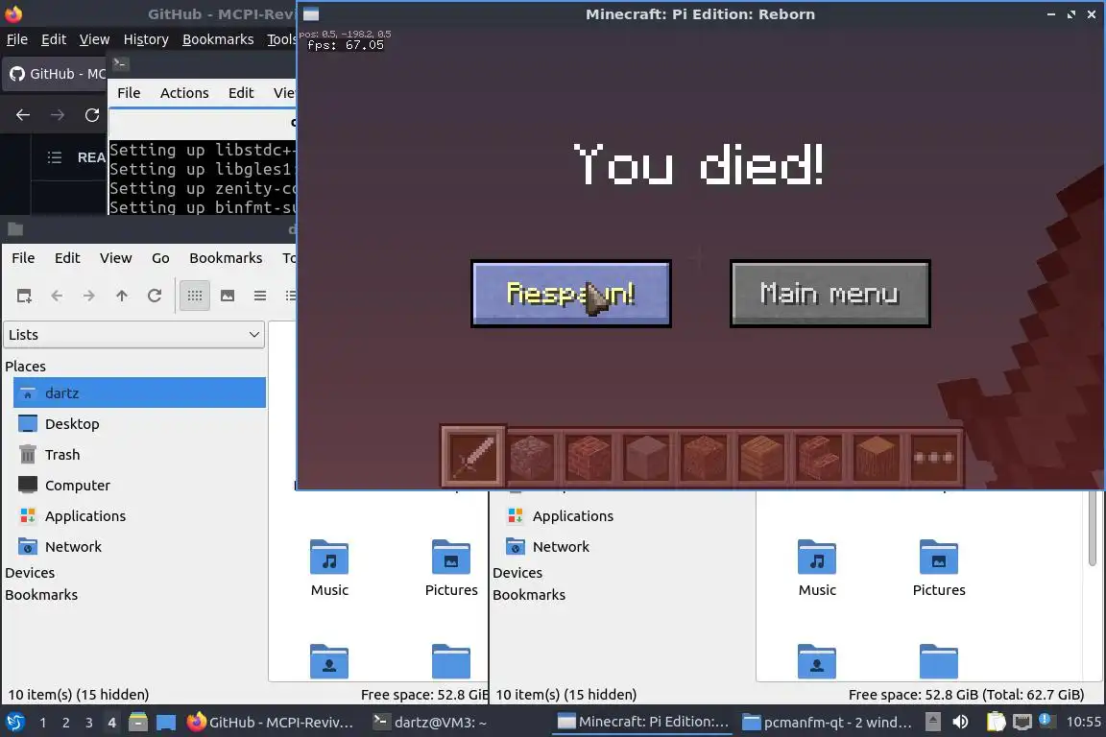
Task: Click the Main menu button
Action: pos(829,294)
